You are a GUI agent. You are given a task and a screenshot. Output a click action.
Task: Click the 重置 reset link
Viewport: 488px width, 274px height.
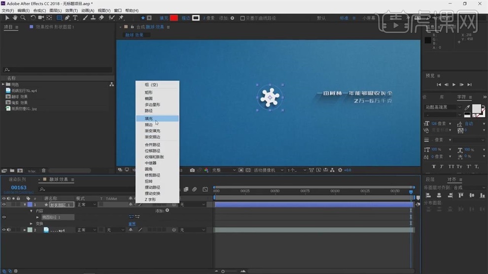click(132, 223)
